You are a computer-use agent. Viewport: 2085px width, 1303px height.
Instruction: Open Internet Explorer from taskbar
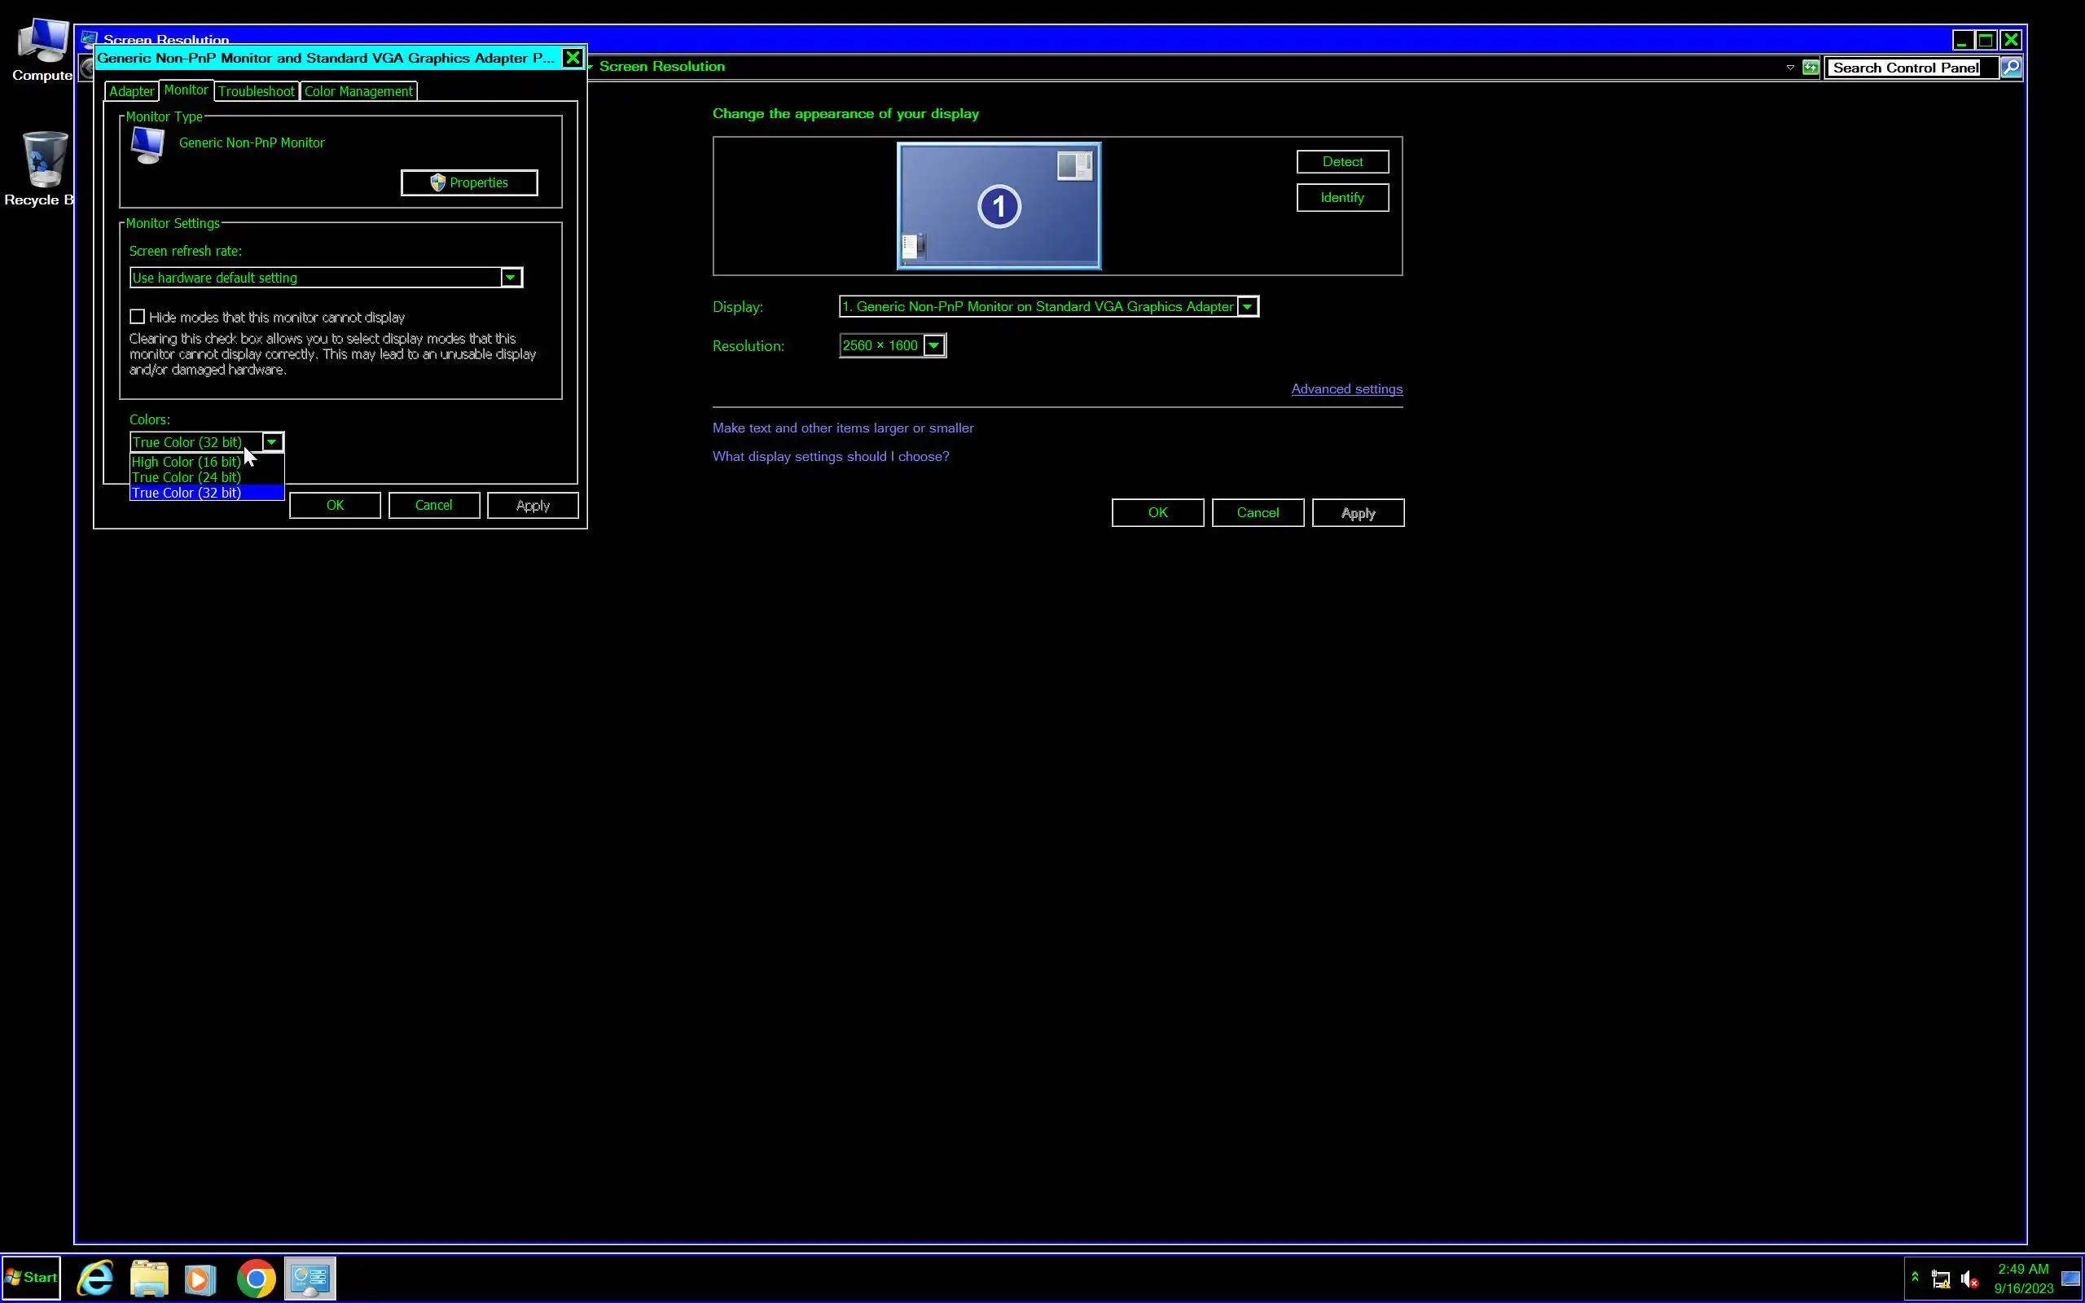coord(95,1277)
